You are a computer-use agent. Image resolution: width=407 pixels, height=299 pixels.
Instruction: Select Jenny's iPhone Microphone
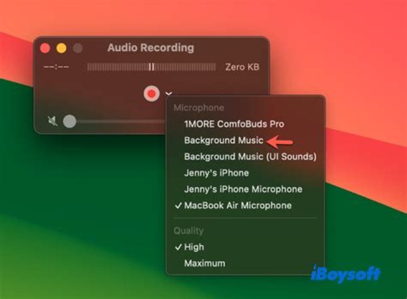coord(243,189)
